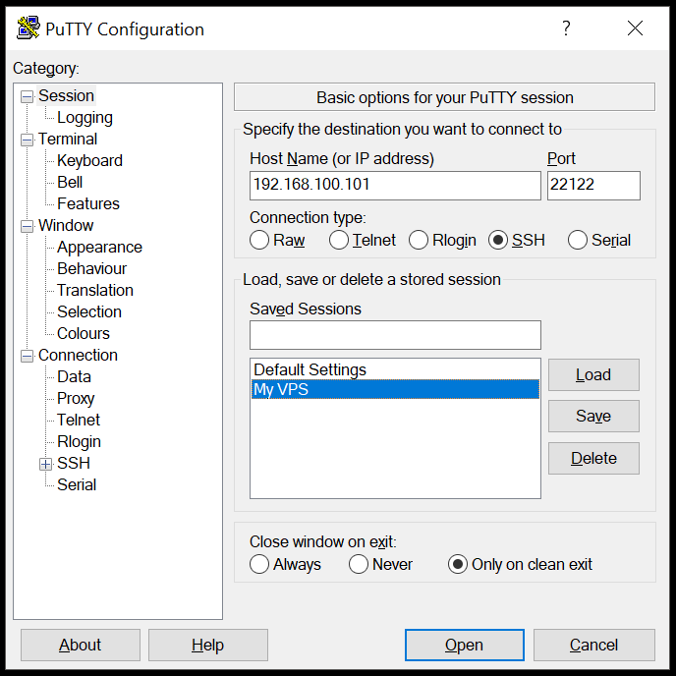
Task: Open the Window category
Action: point(66,225)
